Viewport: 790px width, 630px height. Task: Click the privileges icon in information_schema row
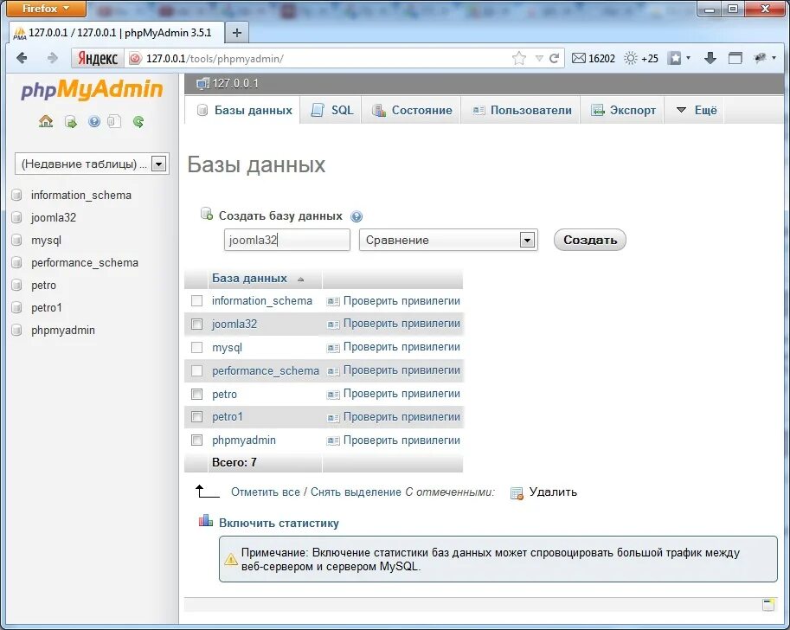pos(333,301)
